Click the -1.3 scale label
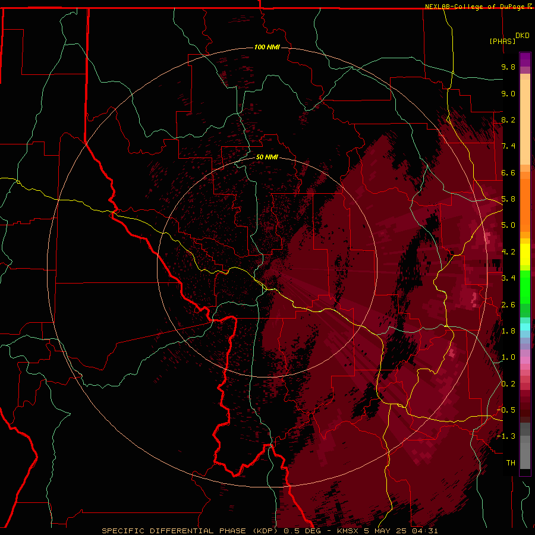This screenshot has width=535, height=535. 506,436
